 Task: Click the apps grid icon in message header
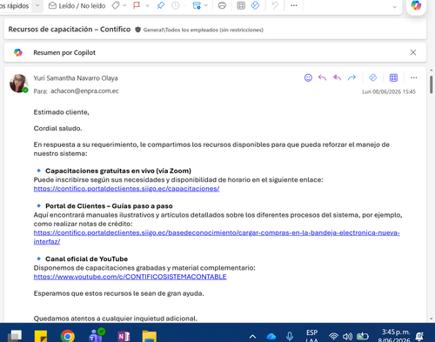[393, 77]
